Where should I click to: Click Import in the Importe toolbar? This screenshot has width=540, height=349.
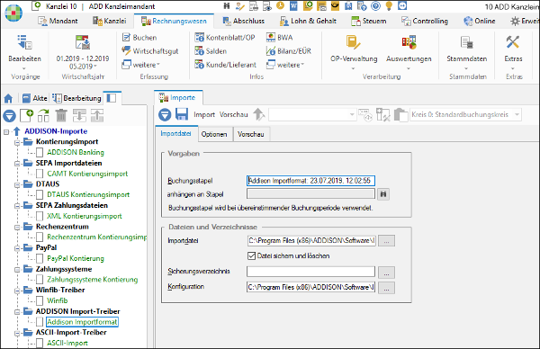coord(204,114)
